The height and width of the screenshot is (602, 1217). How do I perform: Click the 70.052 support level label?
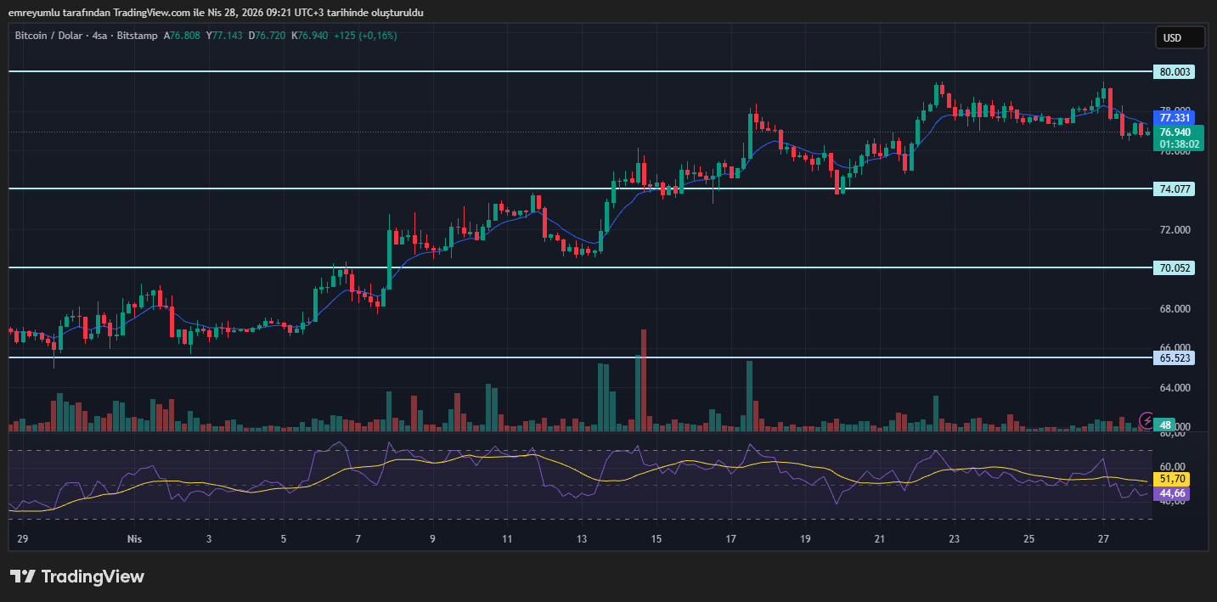[1175, 268]
